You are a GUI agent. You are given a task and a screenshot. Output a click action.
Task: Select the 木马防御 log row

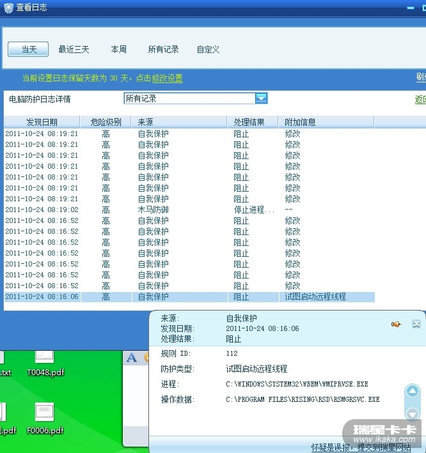point(189,210)
